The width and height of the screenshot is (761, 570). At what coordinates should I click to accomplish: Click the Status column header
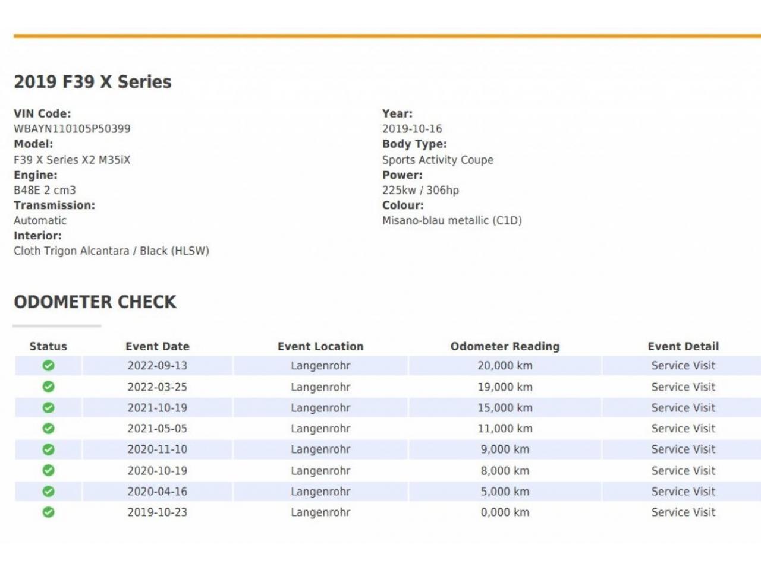(x=48, y=346)
